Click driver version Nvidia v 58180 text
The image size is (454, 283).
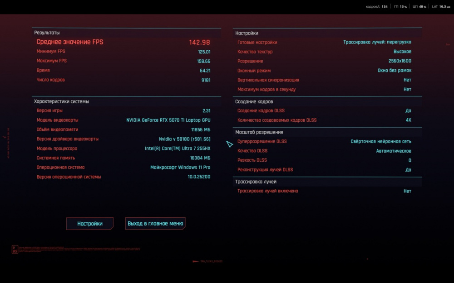pyautogui.click(x=184, y=139)
